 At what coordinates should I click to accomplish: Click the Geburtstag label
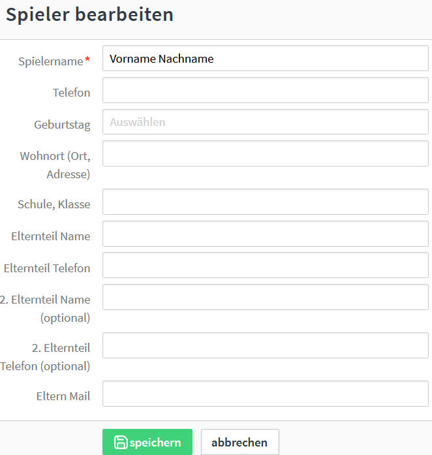(62, 125)
